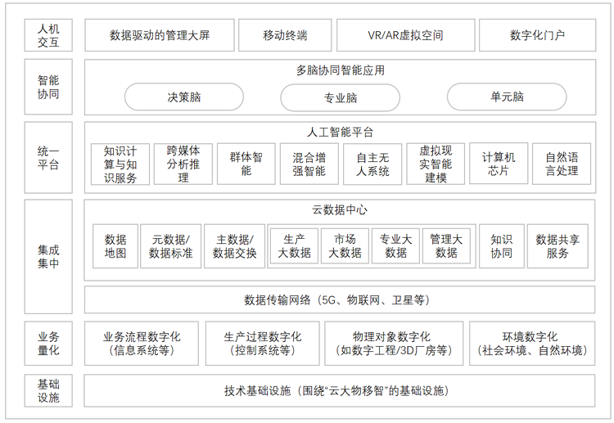Select the 跨媒体分析推理 box
The image size is (614, 423).
(183, 164)
